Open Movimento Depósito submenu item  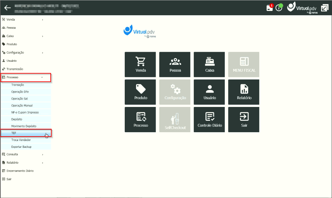(x=26, y=126)
